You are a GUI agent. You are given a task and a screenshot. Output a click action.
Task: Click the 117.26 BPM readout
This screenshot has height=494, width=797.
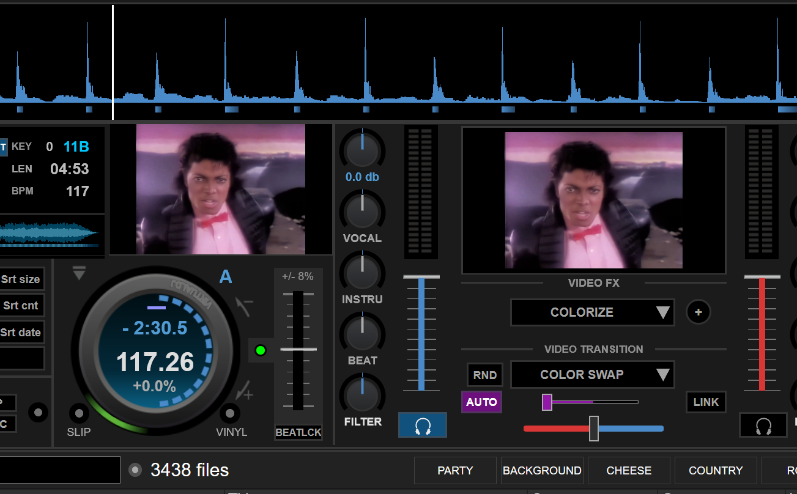155,362
